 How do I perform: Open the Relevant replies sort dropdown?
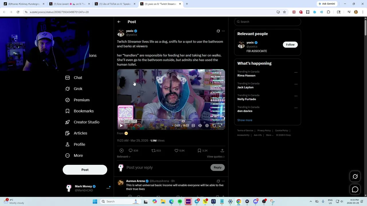(124, 157)
